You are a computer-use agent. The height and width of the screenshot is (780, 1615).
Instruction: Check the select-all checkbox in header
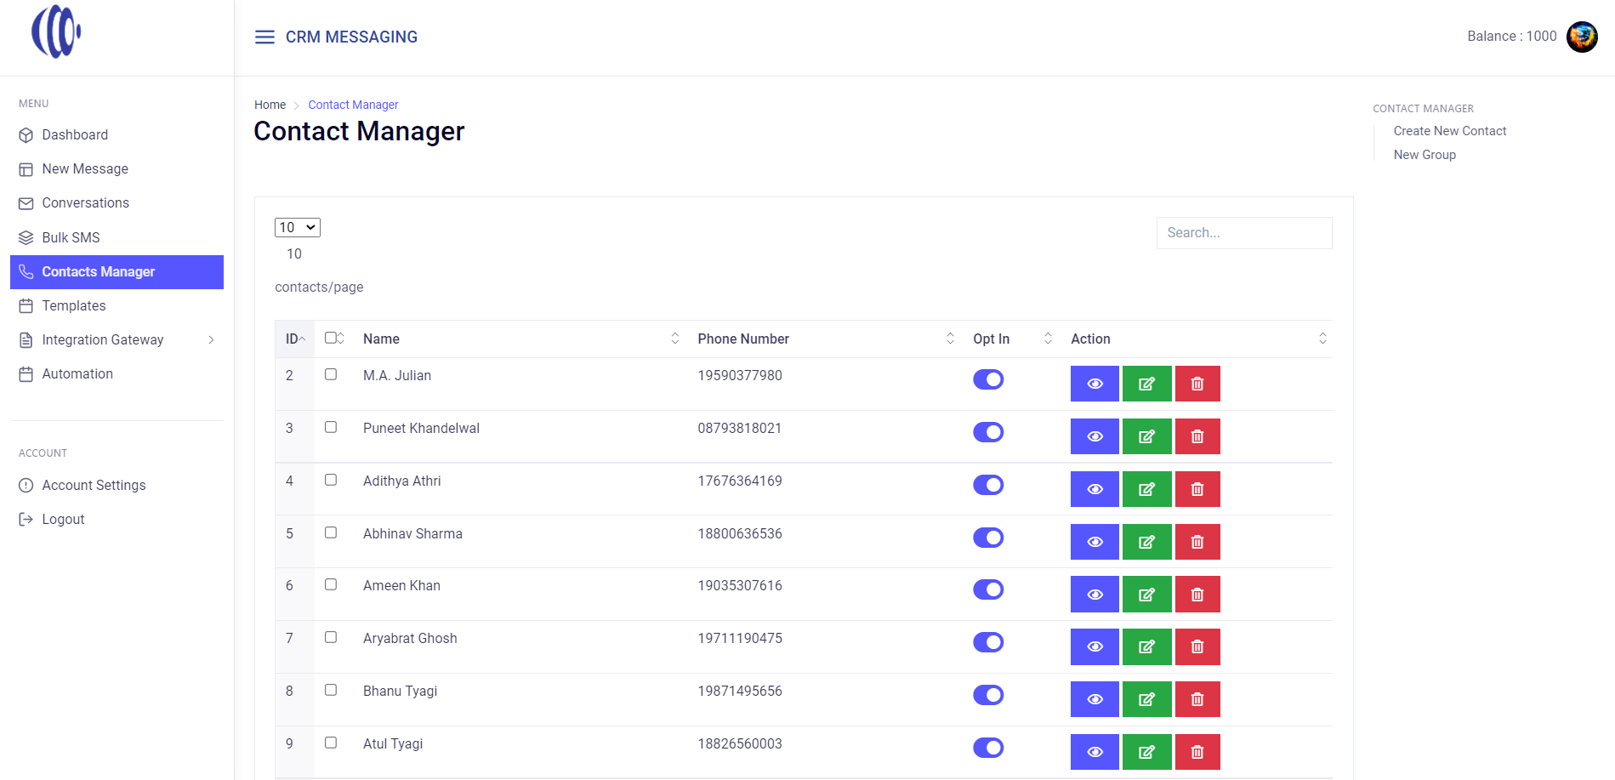(331, 338)
